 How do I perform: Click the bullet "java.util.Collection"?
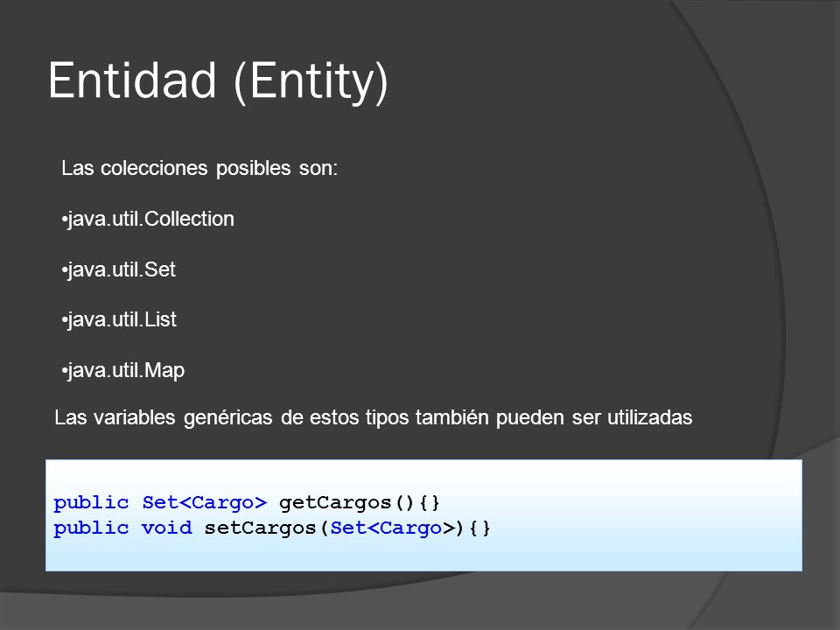[148, 219]
